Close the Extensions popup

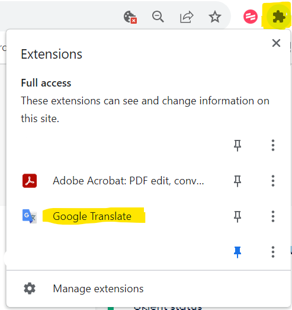coord(276,43)
